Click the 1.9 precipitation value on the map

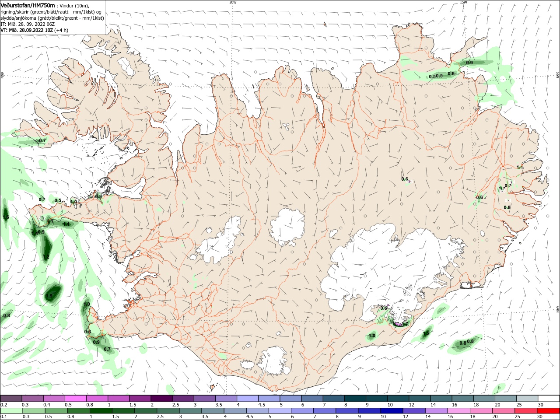click(49, 296)
